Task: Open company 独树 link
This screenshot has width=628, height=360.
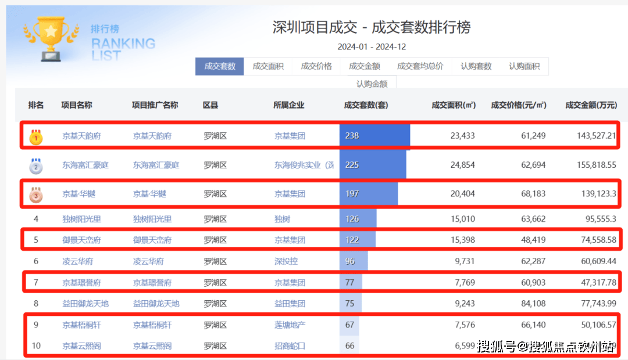Action: click(x=282, y=219)
